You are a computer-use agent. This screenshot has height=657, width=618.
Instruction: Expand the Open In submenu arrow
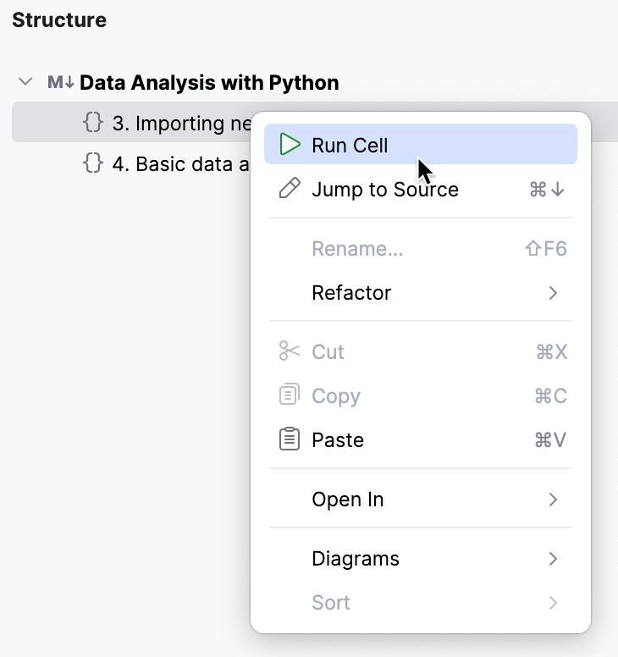click(x=553, y=500)
